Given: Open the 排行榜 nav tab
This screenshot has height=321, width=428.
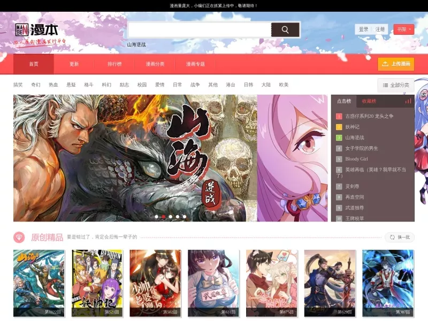Looking at the screenshot, I should (114, 64).
